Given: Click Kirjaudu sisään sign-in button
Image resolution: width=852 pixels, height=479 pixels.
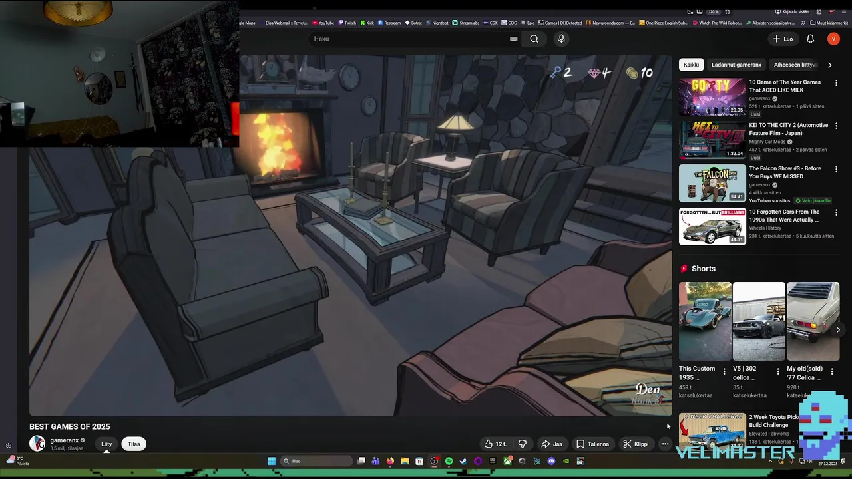Looking at the screenshot, I should tap(792, 11).
